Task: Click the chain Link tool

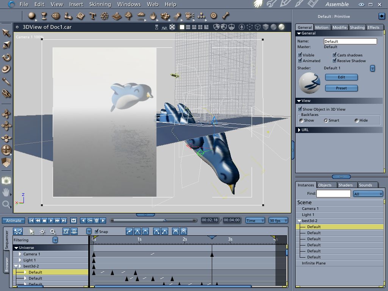Action: pos(6,93)
